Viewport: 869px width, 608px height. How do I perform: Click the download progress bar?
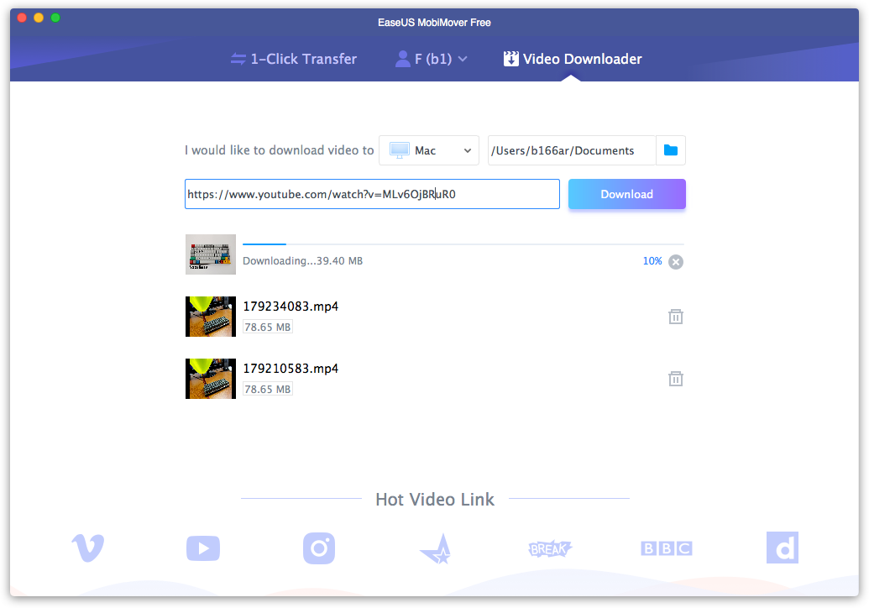point(463,244)
